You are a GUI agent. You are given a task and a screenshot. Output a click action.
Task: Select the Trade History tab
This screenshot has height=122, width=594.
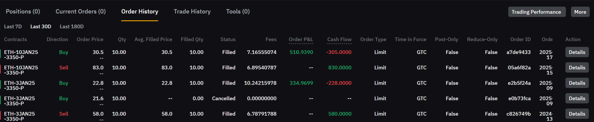click(x=192, y=11)
